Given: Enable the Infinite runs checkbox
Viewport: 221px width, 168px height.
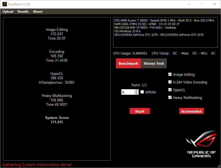Looking at the screenshot, I should coord(142,92).
